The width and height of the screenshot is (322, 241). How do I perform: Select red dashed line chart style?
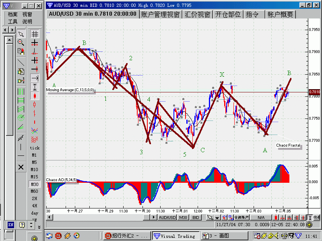35,122
